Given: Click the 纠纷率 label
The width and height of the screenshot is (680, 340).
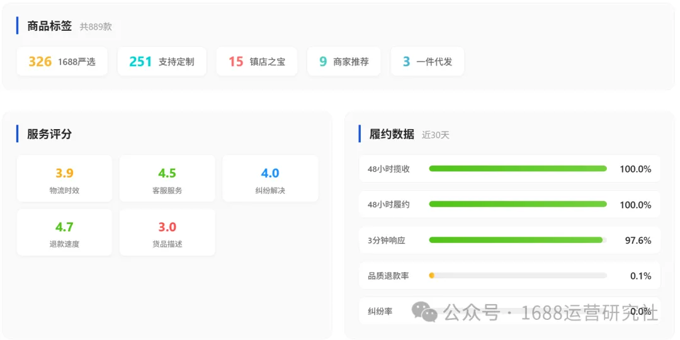Looking at the screenshot, I should pyautogui.click(x=380, y=312).
